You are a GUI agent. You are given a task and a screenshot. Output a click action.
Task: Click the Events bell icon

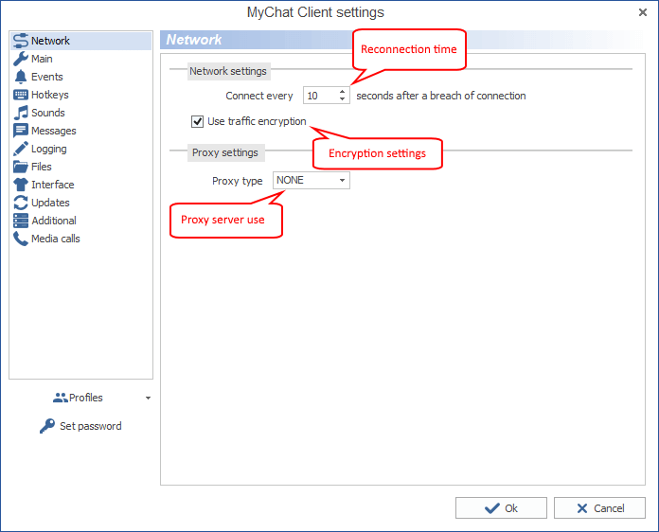pyautogui.click(x=21, y=77)
